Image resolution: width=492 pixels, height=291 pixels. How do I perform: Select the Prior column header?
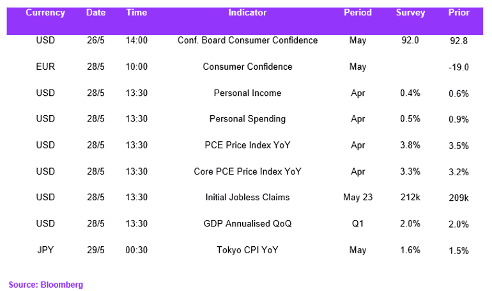[458, 13]
